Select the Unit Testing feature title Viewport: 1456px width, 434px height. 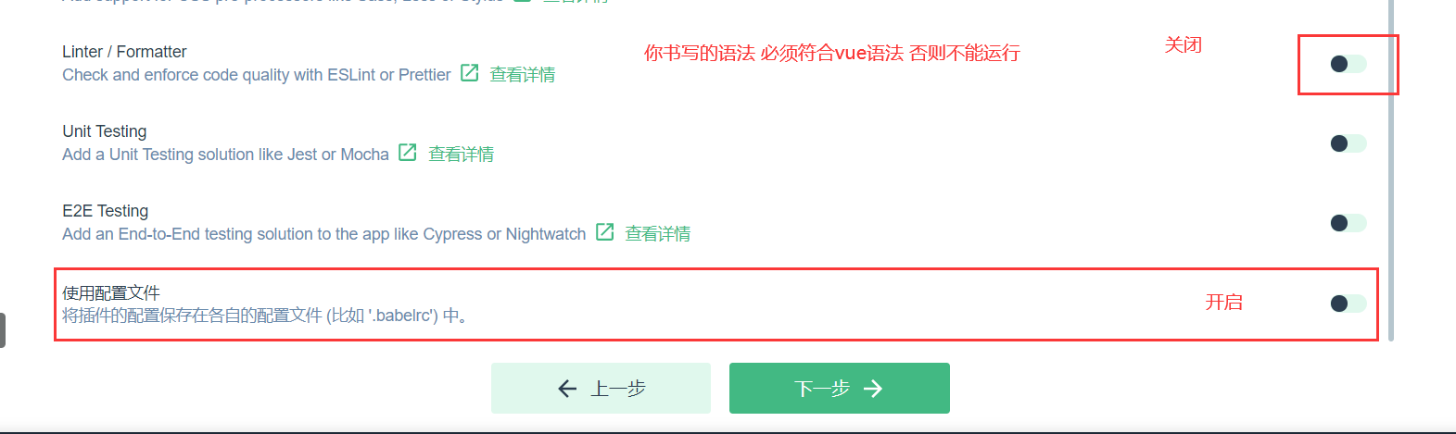click(x=105, y=131)
